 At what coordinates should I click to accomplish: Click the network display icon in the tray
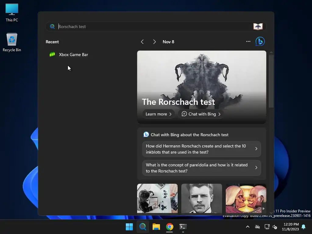coord(267,227)
